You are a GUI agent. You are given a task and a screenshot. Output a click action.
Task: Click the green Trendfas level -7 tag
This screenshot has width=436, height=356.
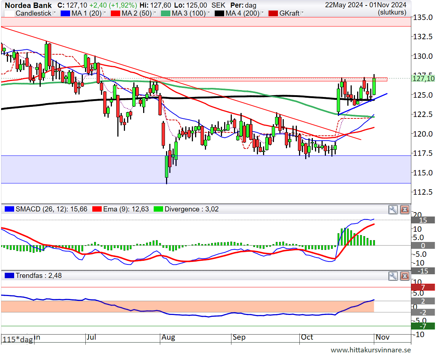click(423, 326)
